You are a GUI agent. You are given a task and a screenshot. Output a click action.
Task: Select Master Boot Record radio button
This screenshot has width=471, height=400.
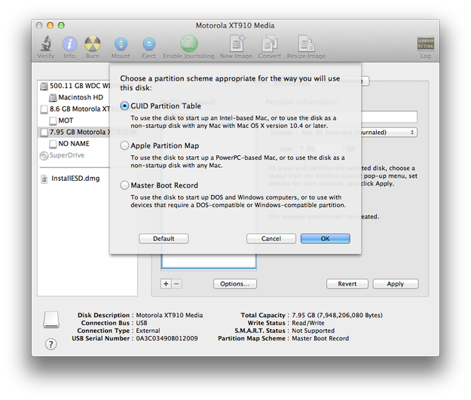point(124,185)
